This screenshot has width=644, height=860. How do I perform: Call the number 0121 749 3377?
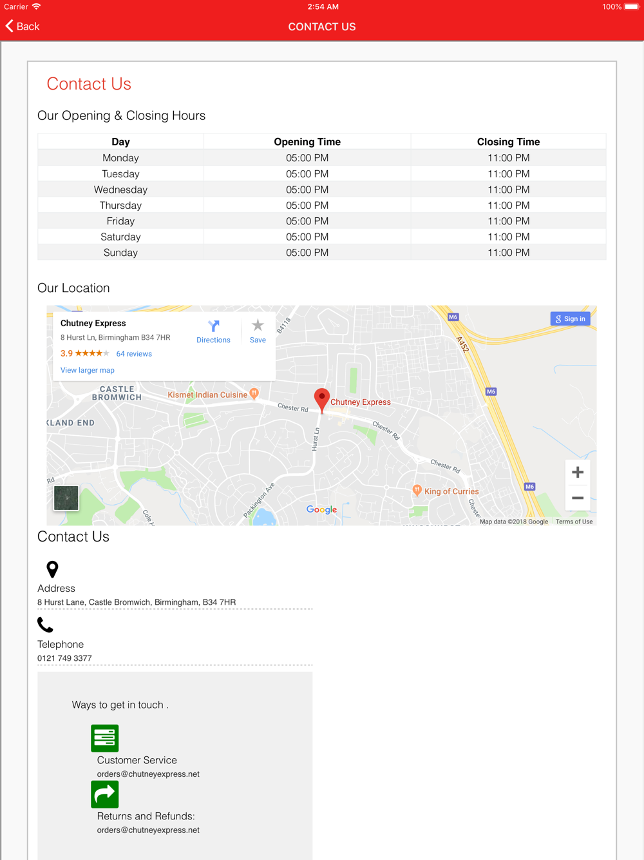64,658
